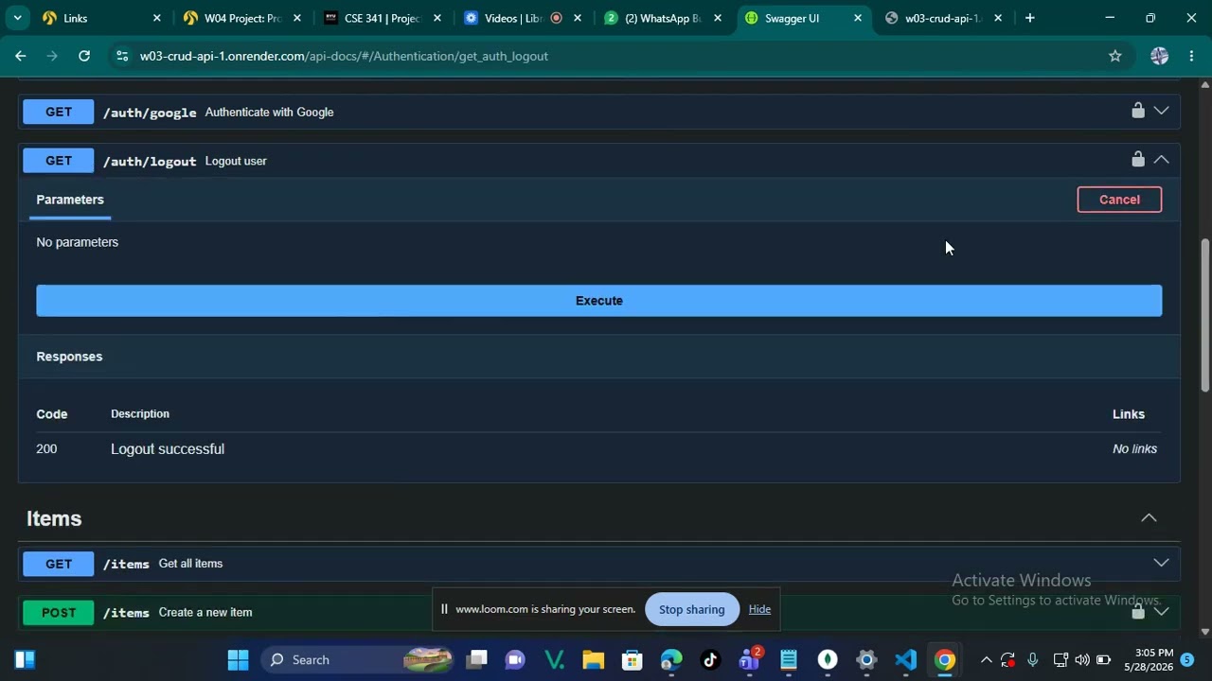The height and width of the screenshot is (681, 1212).
Task: Select the Parameters tab
Action: point(70,200)
